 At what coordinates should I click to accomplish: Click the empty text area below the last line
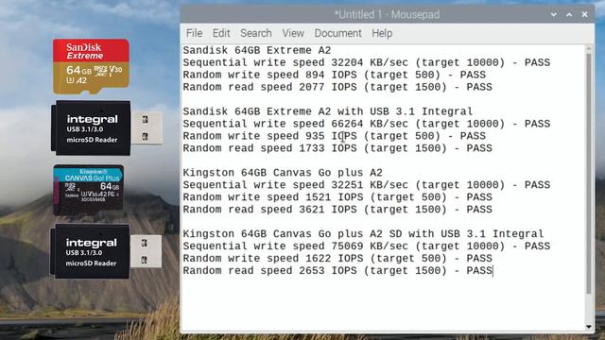pyautogui.click(x=383, y=304)
